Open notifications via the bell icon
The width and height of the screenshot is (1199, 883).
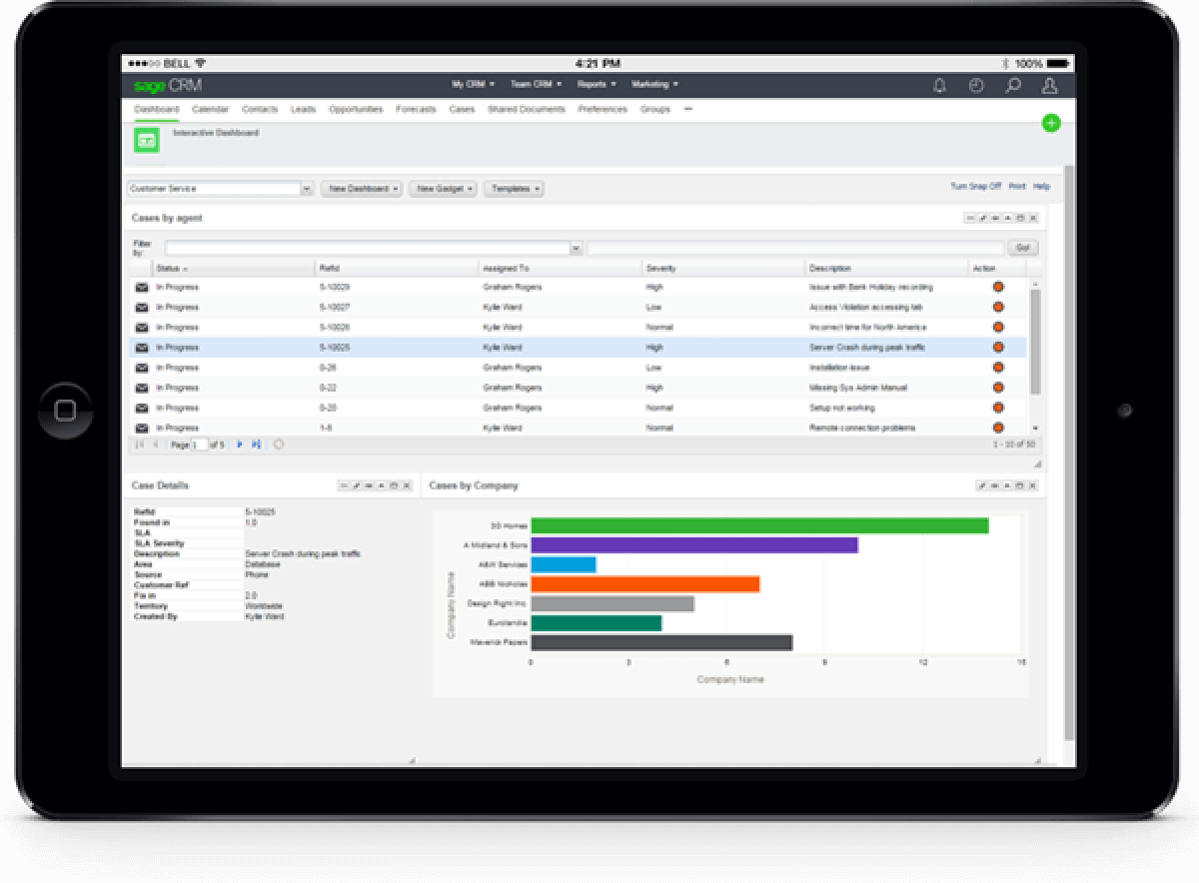click(940, 87)
